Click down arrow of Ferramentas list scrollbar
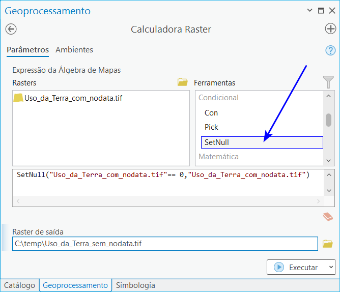Image resolution: width=340 pixels, height=292 pixels. click(x=328, y=161)
